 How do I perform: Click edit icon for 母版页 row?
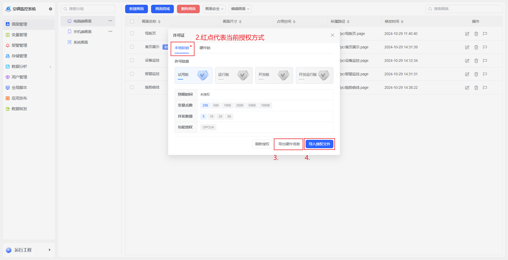pyautogui.click(x=467, y=34)
